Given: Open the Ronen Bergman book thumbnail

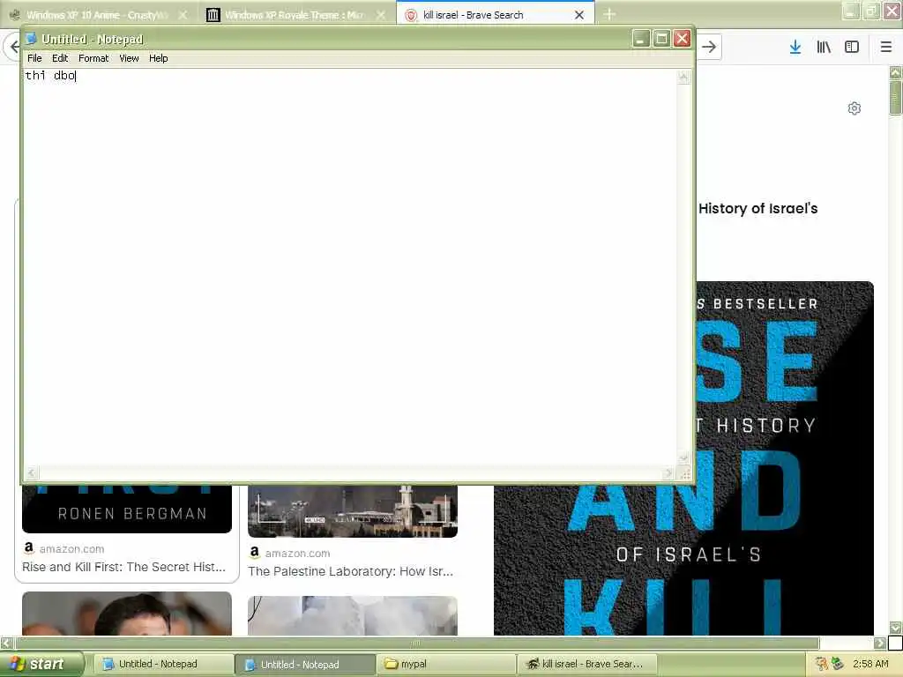Looking at the screenshot, I should pos(127,509).
